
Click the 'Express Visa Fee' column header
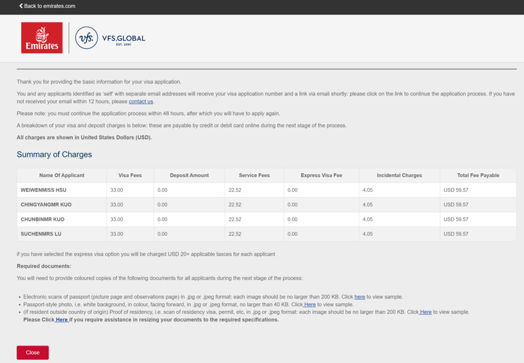[x=321, y=175]
